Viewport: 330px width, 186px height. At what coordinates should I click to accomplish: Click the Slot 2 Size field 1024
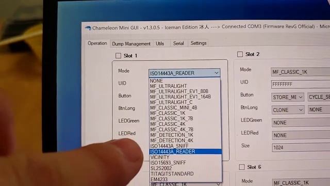point(301,148)
